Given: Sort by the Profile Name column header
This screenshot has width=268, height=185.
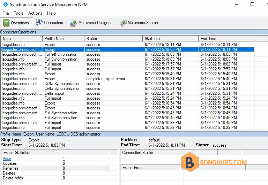Looking at the screenshot, I should 64,39.
